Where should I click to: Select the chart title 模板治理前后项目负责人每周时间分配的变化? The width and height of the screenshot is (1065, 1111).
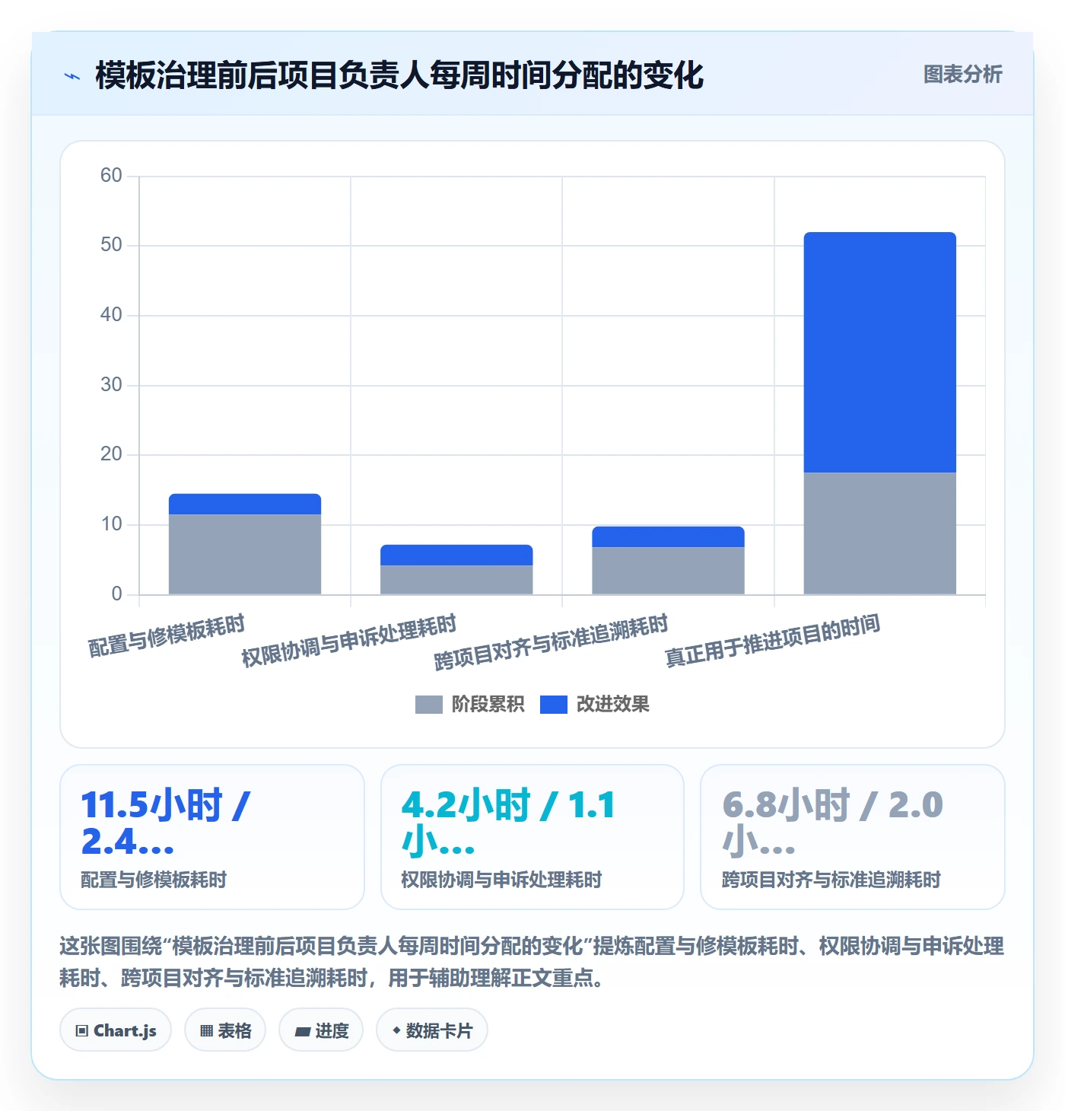pos(399,75)
